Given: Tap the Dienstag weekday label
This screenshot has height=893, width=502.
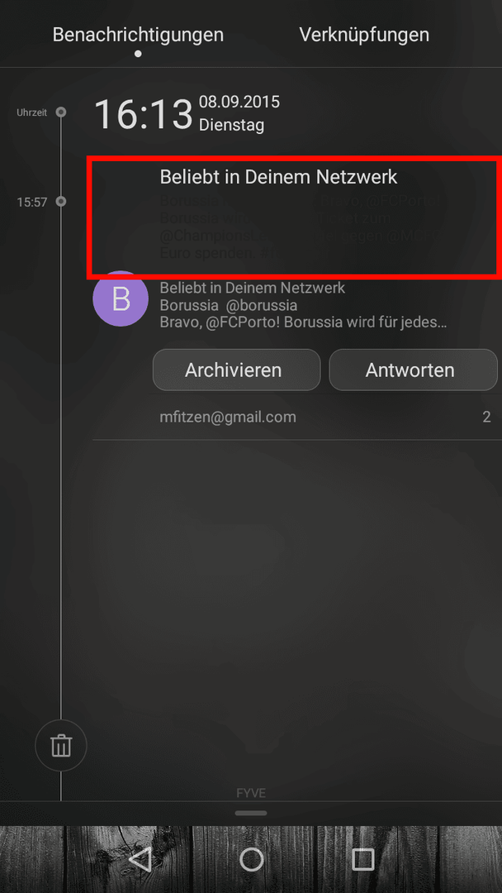Looking at the screenshot, I should (231, 126).
